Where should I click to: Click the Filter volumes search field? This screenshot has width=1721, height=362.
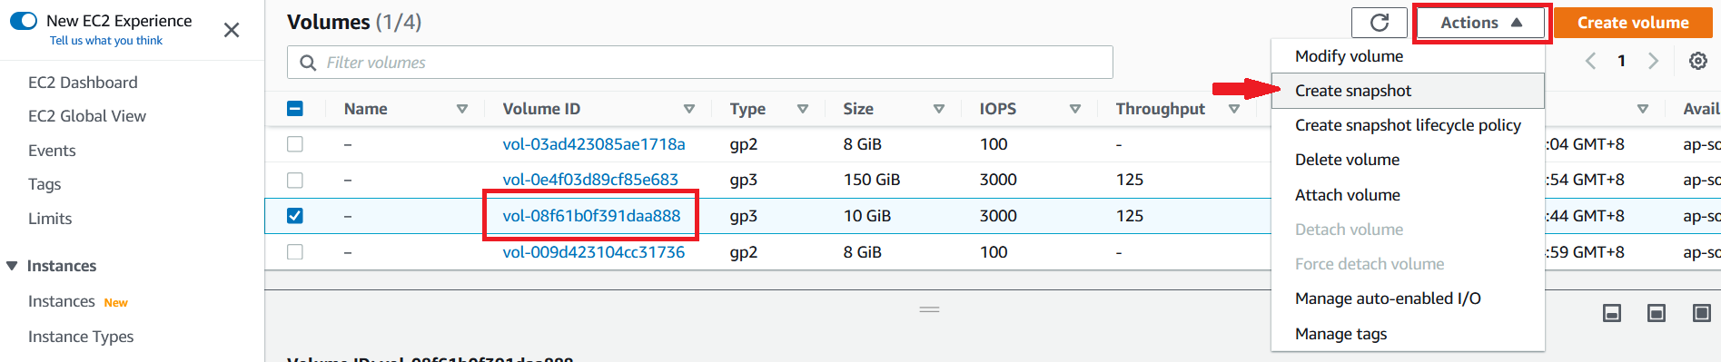tap(700, 63)
